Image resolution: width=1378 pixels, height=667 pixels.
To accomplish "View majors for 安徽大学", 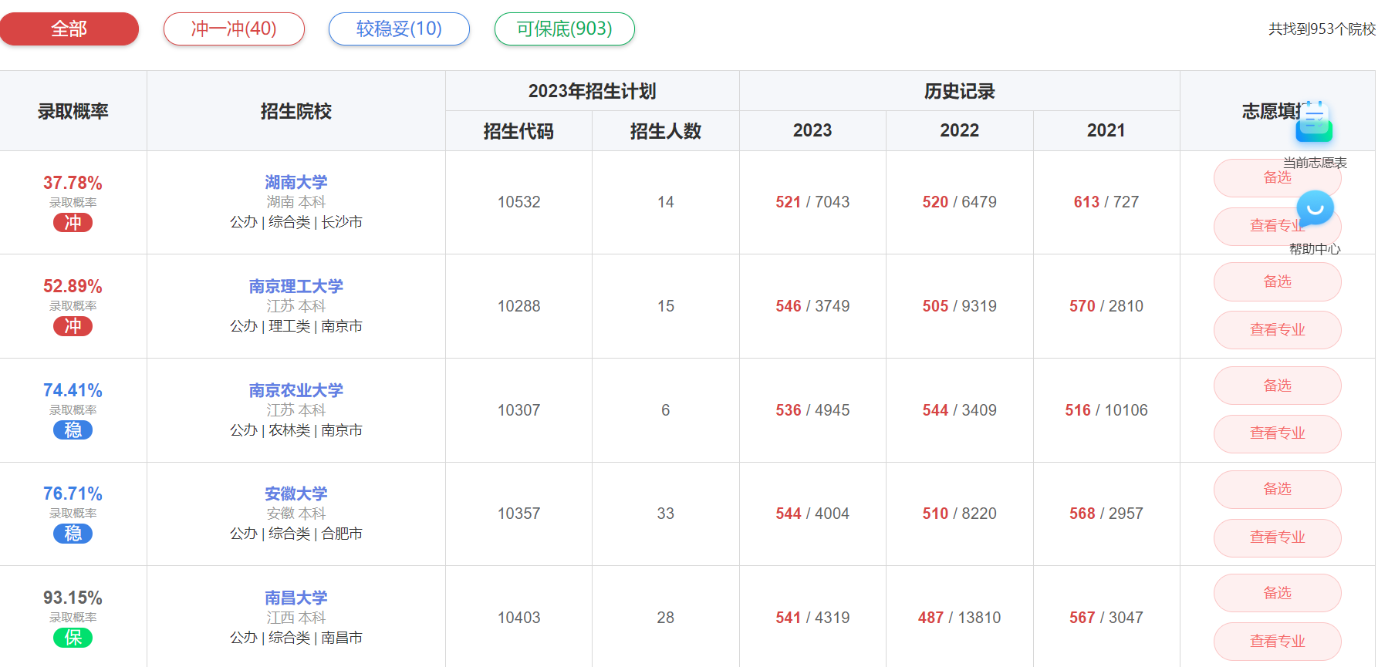I will coord(1277,537).
